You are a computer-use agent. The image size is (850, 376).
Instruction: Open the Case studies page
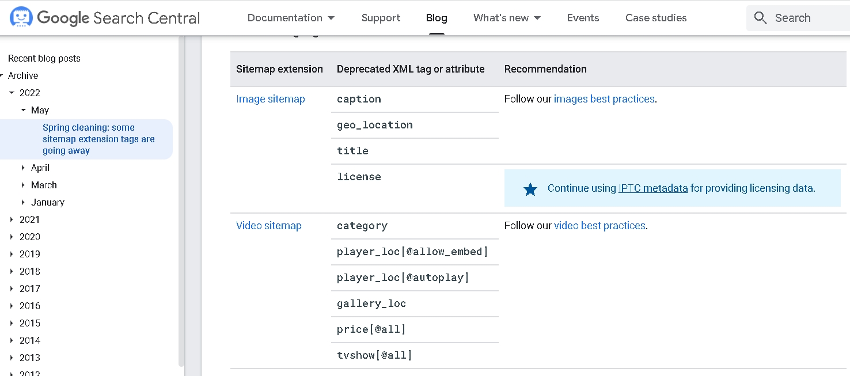656,18
